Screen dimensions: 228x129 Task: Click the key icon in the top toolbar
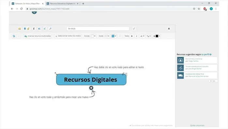(34, 29)
